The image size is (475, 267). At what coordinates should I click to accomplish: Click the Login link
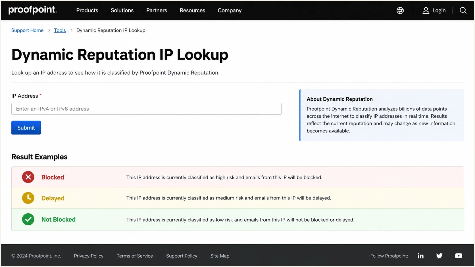[x=439, y=10]
